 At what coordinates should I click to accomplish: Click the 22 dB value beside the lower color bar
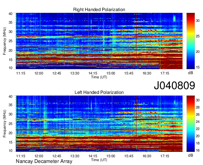click(198, 129)
